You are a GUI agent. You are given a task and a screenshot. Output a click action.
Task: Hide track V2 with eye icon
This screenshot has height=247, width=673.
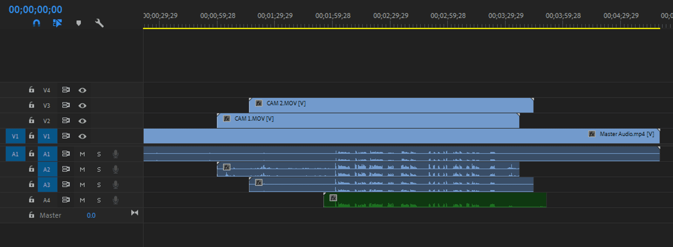(82, 121)
